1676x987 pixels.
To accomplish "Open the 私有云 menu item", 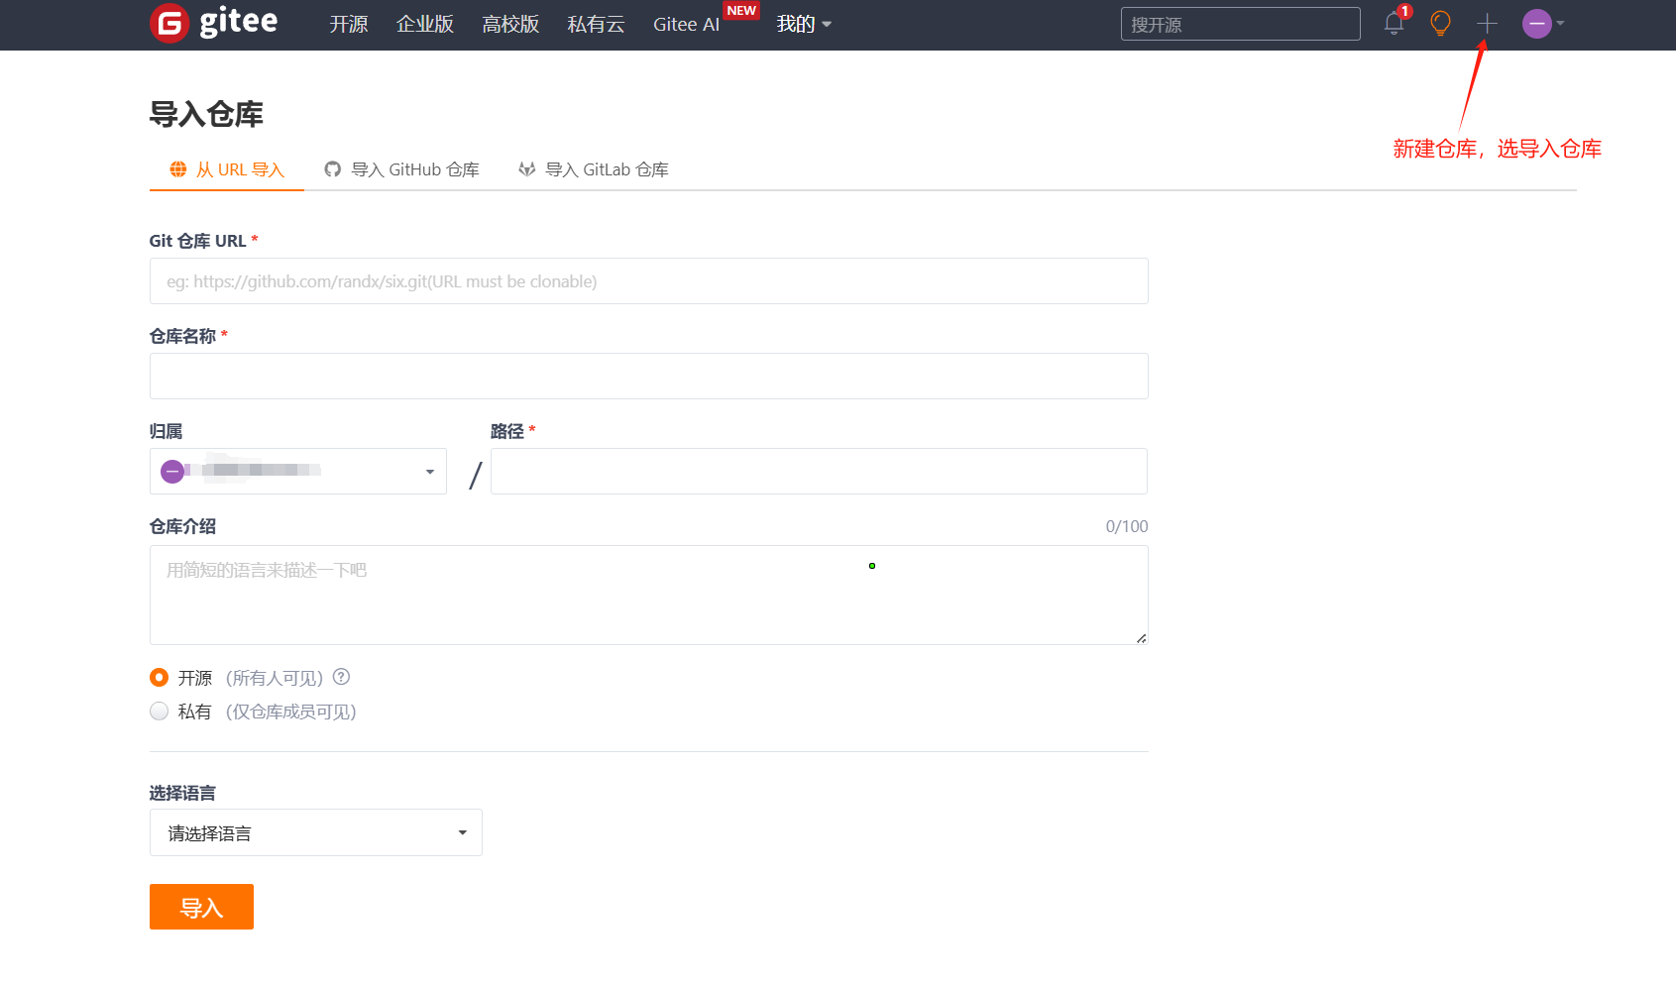I will point(596,24).
